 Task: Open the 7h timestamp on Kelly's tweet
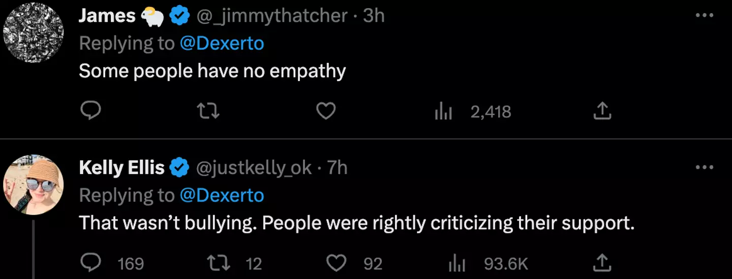pyautogui.click(x=337, y=167)
